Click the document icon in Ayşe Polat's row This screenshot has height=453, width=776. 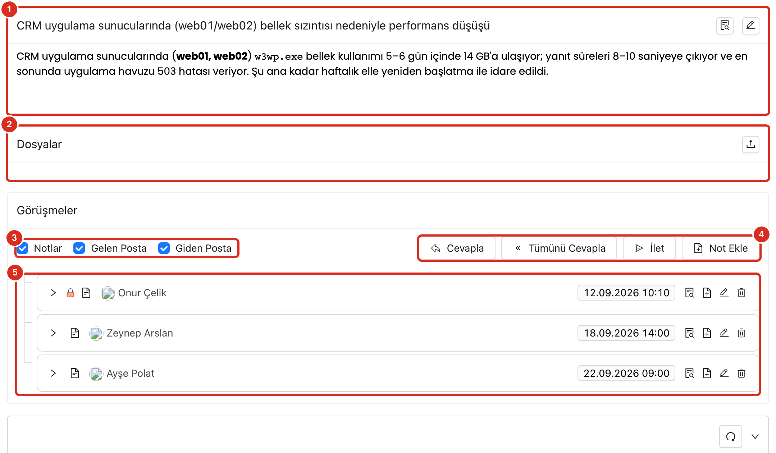tap(75, 374)
